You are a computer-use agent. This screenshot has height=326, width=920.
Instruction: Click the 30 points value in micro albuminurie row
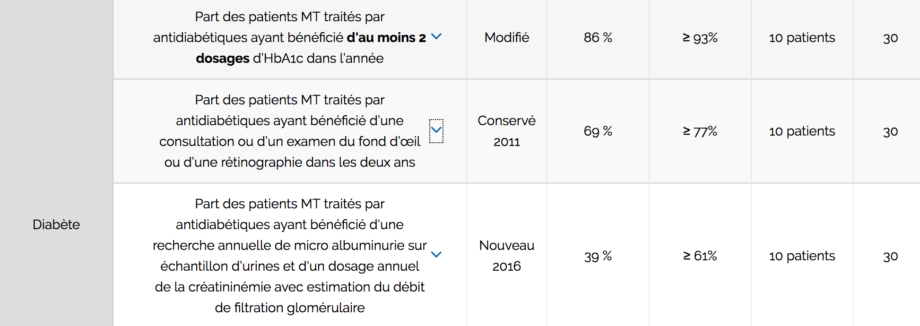(891, 257)
